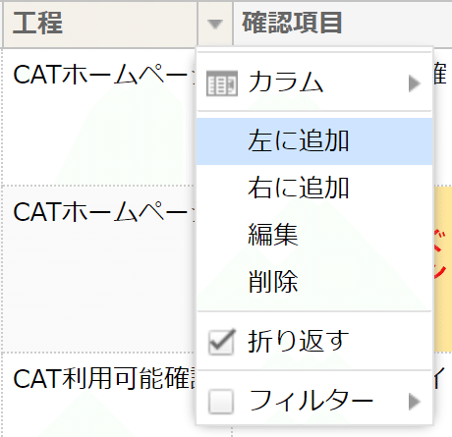Select 左に追加 from the menu
This screenshot has height=437, width=452.
point(314,141)
